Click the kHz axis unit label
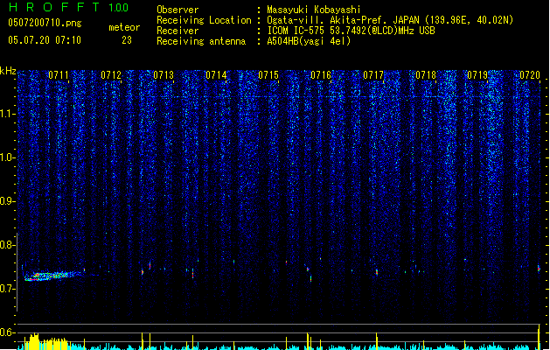The height and width of the screenshot is (350, 550). coord(8,71)
